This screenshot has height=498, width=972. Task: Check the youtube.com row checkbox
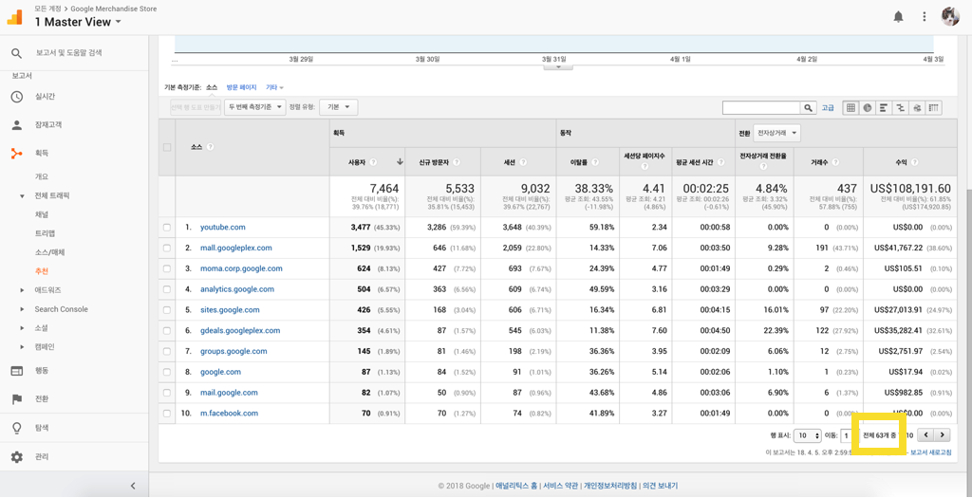point(166,228)
